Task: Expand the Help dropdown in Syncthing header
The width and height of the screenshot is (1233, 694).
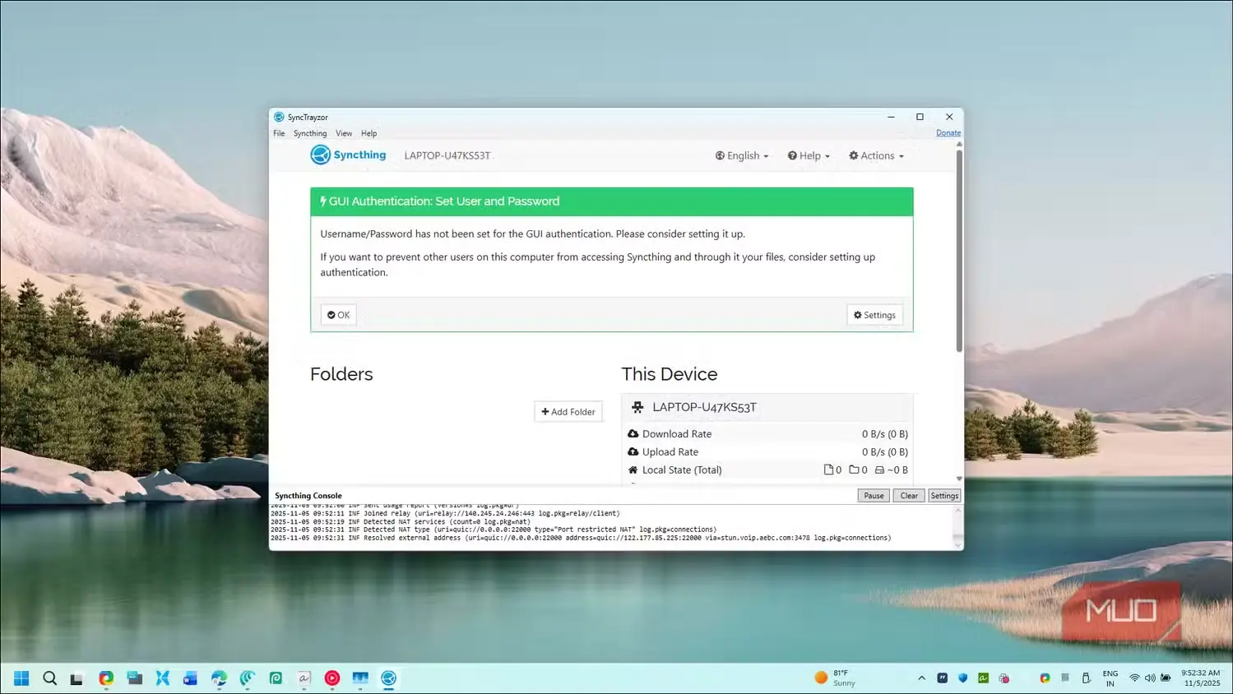Action: tap(809, 155)
